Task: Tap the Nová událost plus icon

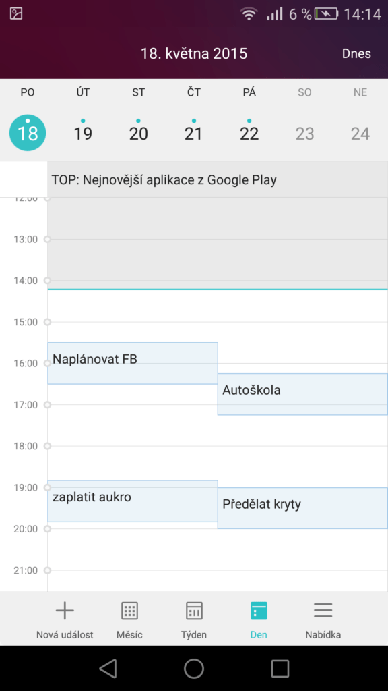Action: point(65,611)
